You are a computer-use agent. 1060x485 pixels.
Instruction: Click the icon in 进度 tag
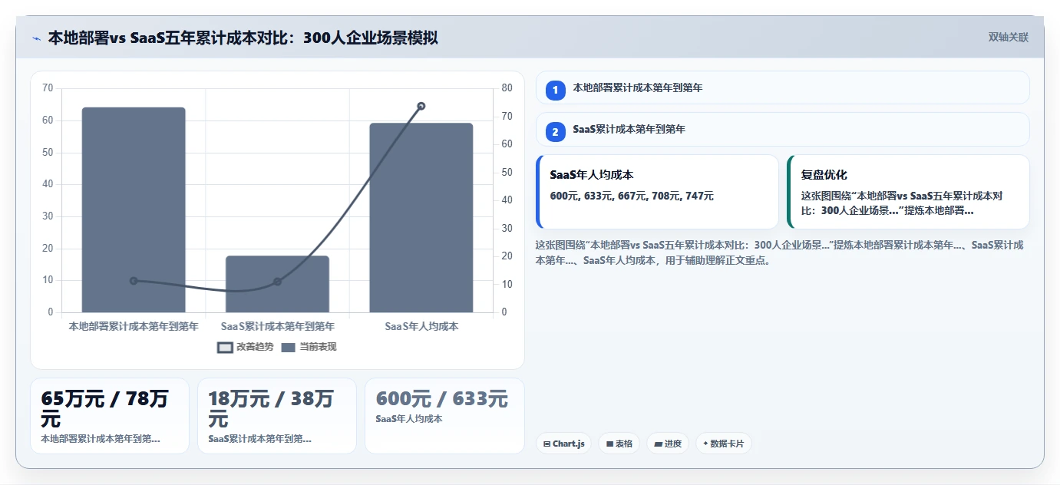[x=659, y=444]
